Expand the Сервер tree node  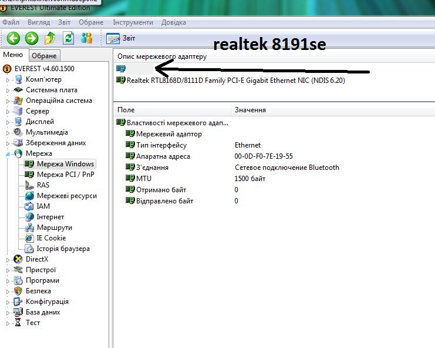coord(8,112)
